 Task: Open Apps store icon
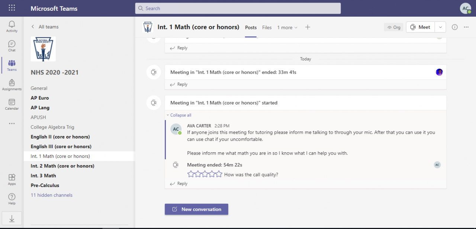(x=12, y=180)
